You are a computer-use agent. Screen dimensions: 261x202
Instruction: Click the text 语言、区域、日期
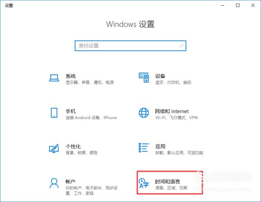(171, 188)
